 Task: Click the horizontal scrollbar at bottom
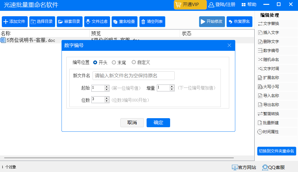(x=119, y=158)
